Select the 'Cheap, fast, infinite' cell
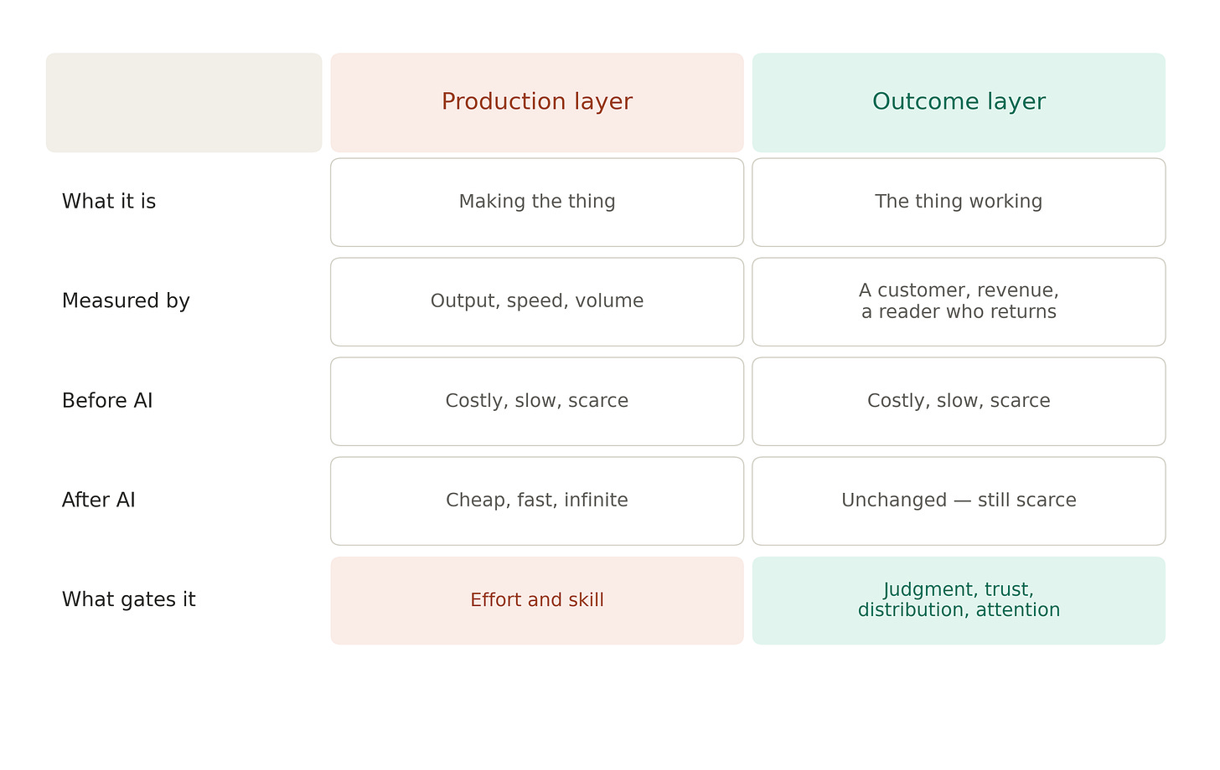This screenshot has height=770, width=1220. [537, 501]
